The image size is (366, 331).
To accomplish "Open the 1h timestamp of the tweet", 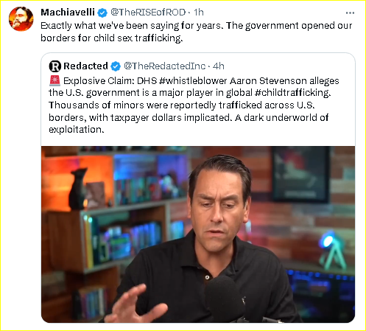I will (199, 13).
